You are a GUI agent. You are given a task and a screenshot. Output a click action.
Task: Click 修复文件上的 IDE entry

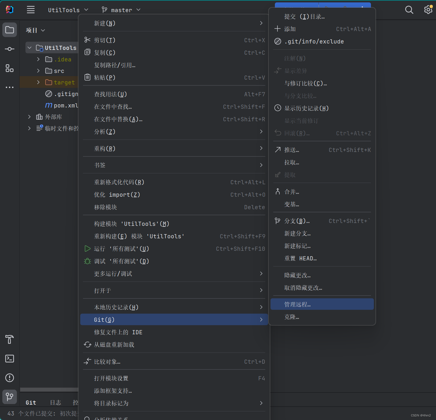click(x=174, y=332)
